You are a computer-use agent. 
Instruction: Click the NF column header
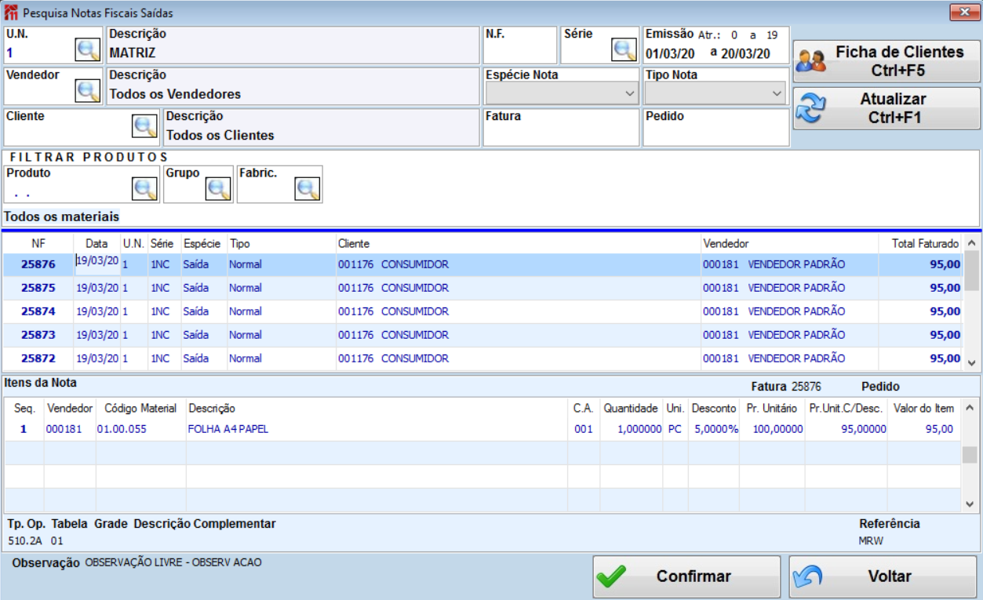point(38,244)
